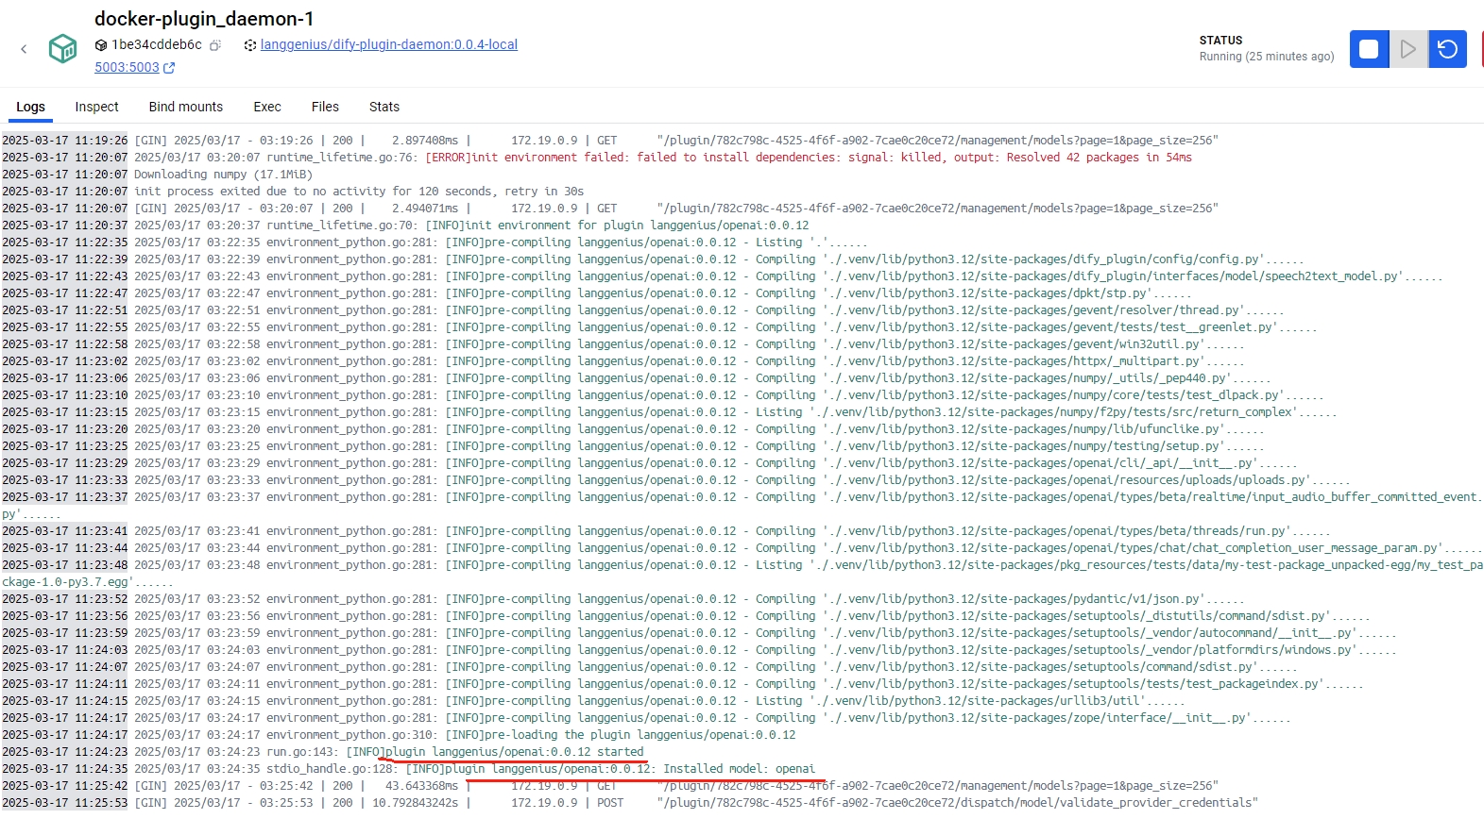Image resolution: width=1484 pixels, height=819 pixels.
Task: Open the Files tab
Action: point(325,107)
